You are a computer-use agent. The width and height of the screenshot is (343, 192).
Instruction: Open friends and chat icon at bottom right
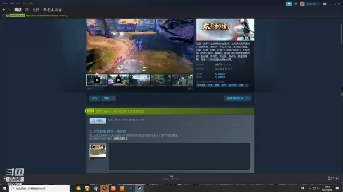click(x=337, y=178)
